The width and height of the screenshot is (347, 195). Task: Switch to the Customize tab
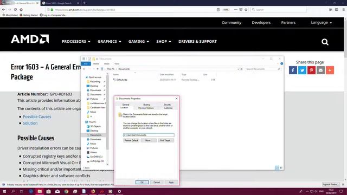[168, 108]
